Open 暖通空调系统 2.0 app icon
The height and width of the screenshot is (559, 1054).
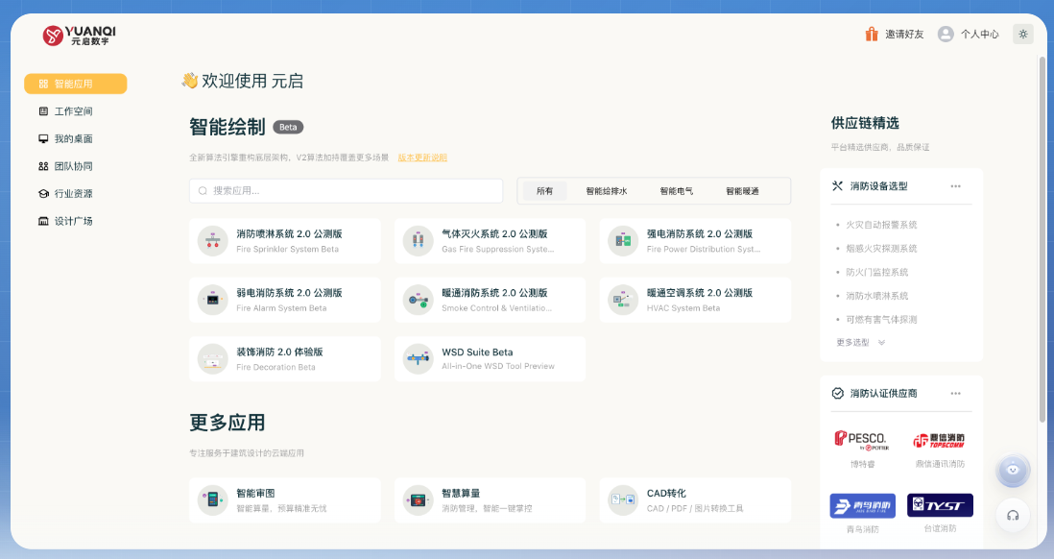click(623, 300)
